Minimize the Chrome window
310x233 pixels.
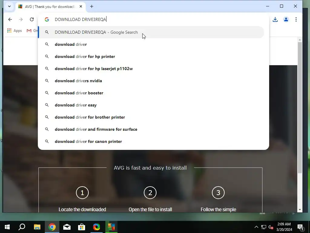268,6
